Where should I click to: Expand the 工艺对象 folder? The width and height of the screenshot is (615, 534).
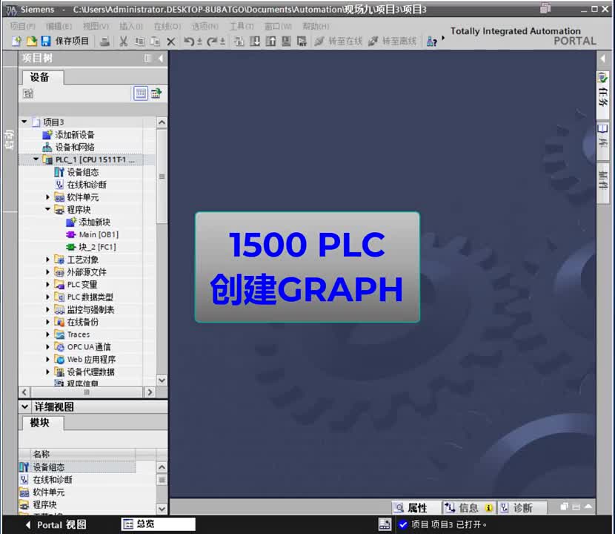(x=48, y=259)
